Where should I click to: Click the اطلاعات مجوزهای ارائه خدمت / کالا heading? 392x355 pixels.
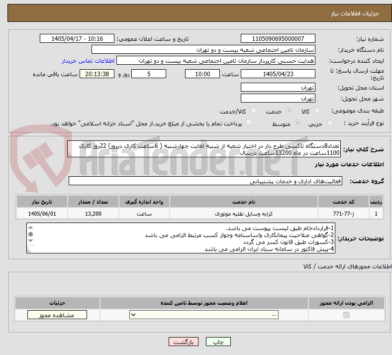point(347,266)
